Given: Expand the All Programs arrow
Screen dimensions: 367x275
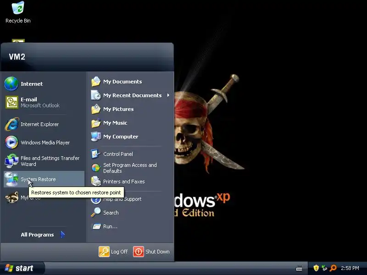Looking at the screenshot, I should coord(62,235).
